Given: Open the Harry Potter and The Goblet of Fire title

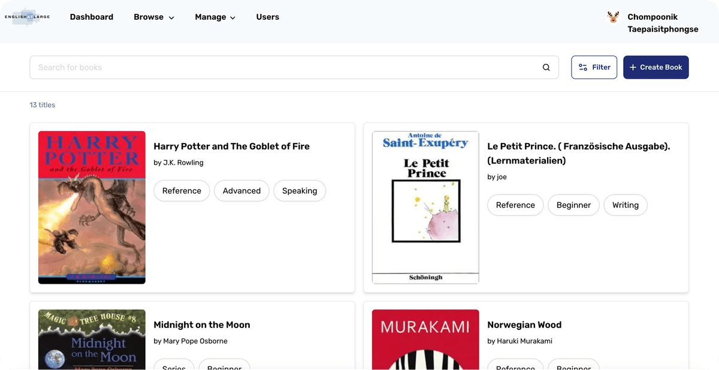Looking at the screenshot, I should click(x=231, y=147).
